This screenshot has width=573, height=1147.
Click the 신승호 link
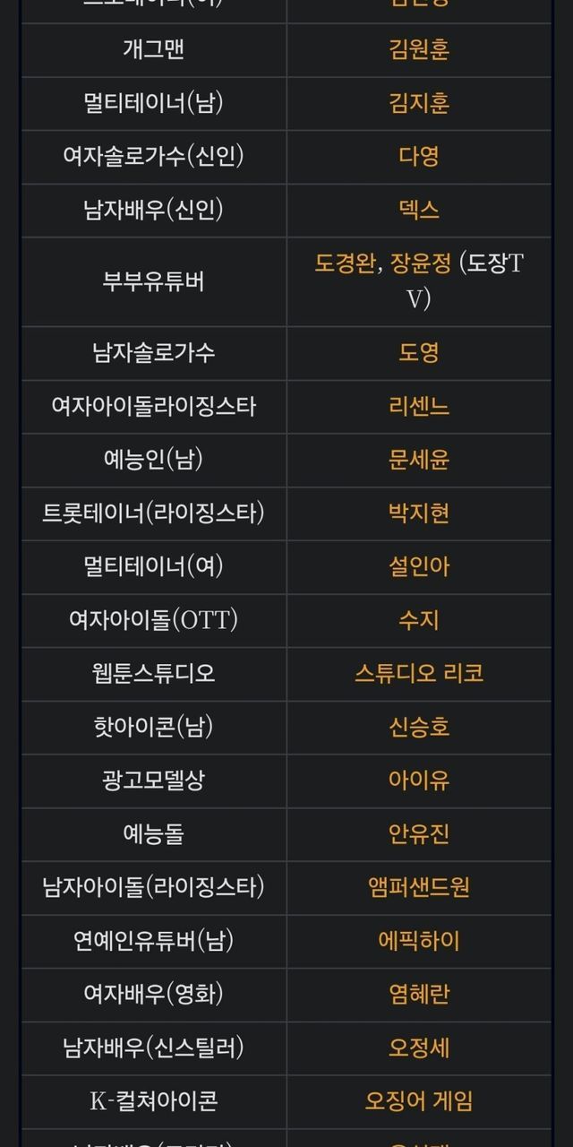[419, 727]
